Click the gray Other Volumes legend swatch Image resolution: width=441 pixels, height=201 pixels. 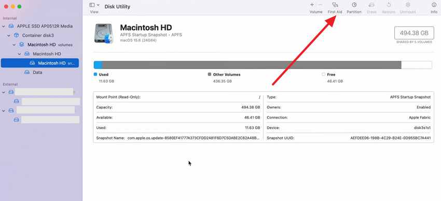pyautogui.click(x=209, y=75)
